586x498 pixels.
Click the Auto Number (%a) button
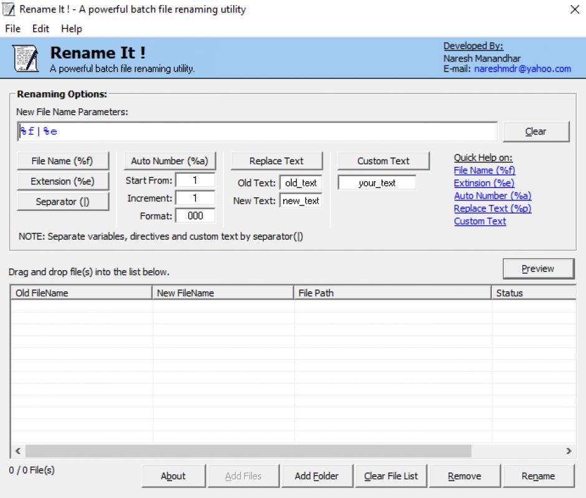[170, 161]
